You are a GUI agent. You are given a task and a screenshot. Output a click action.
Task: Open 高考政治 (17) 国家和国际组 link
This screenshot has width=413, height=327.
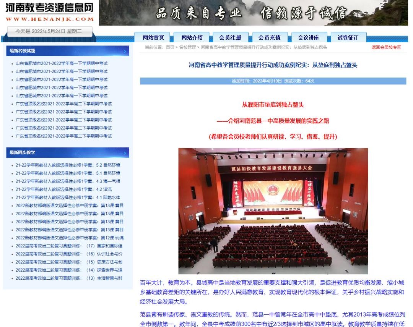69,246
